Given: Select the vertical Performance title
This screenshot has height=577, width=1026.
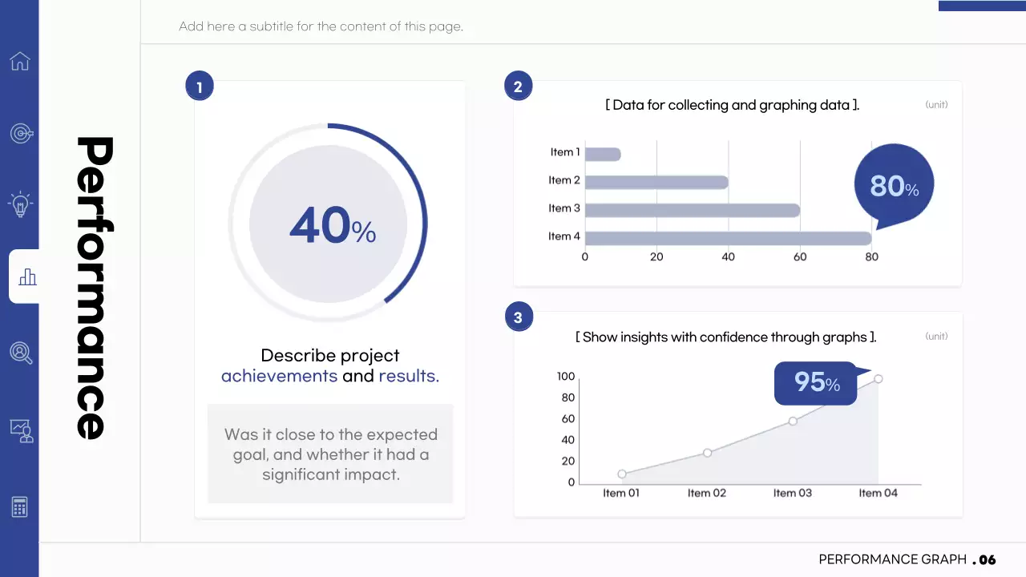Looking at the screenshot, I should [95, 287].
